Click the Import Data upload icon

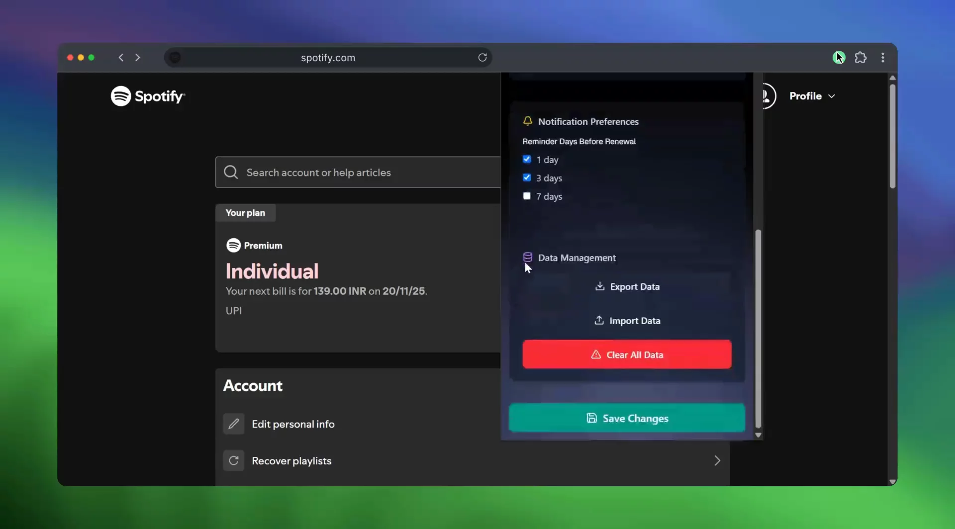coord(599,321)
